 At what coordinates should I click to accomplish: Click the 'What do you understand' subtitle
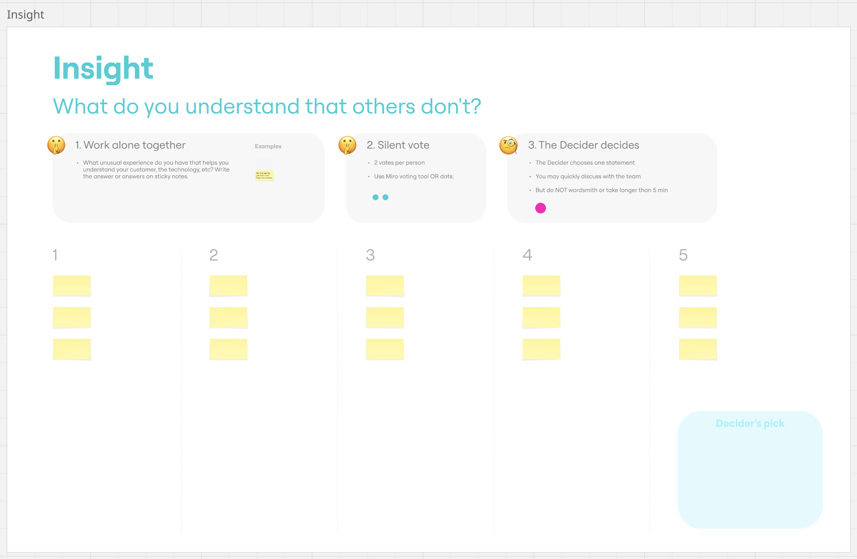pos(267,107)
